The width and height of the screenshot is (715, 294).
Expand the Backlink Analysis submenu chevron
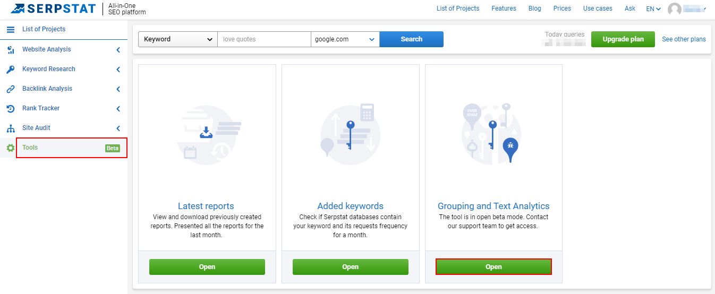click(x=118, y=89)
